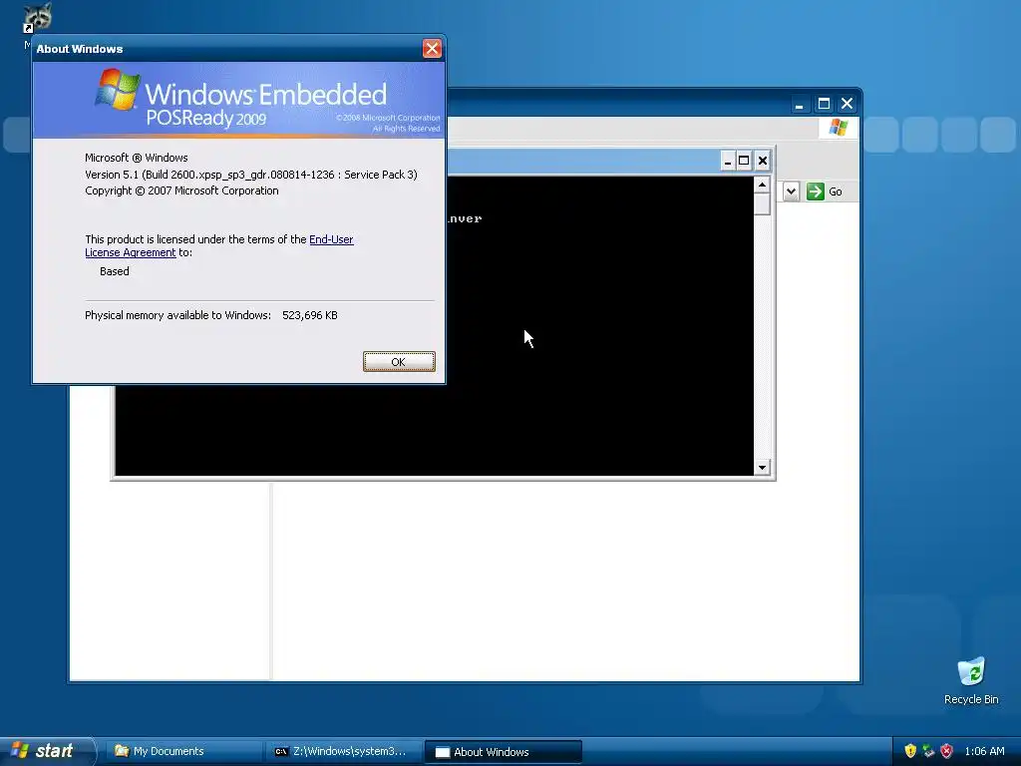
Task: Open the End-User License Agreement link
Action: [331, 239]
